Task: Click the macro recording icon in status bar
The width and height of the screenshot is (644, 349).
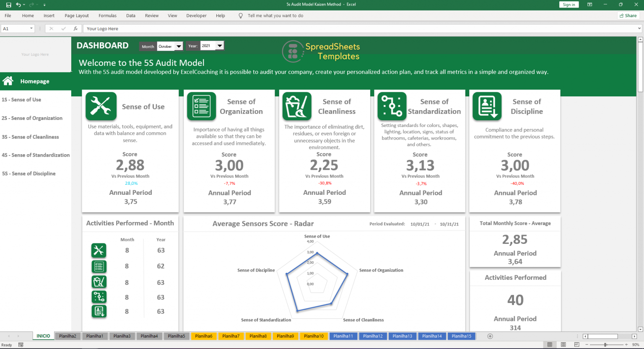Action: coord(20,344)
